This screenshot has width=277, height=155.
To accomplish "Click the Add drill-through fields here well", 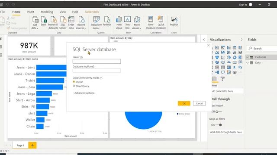I will (x=226, y=132).
